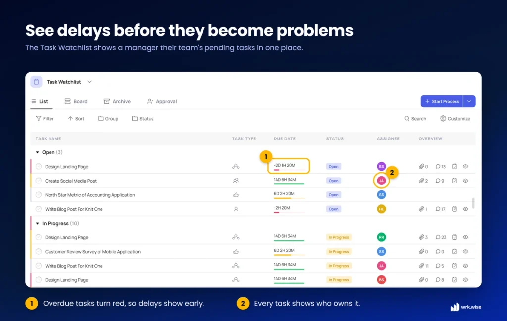Click the SS avatar on North Star Metric row
Screen dimensions: 507x321
381,195
